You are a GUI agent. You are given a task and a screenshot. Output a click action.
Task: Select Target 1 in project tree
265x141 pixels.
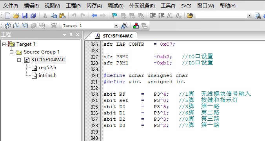[x=26, y=44]
